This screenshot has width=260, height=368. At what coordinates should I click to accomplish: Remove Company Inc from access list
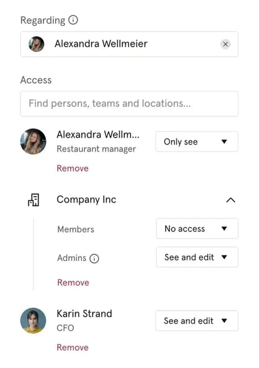(73, 282)
